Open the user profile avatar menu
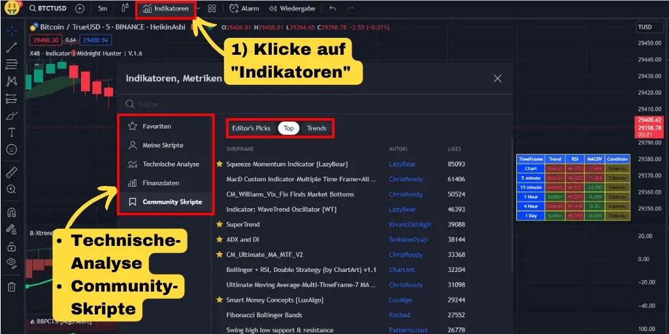Viewport: 669px width, 334px height. 12,8
